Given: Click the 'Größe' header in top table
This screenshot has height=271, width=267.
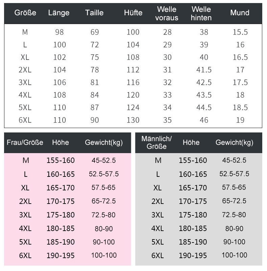Looking at the screenshot, I should (x=25, y=13).
